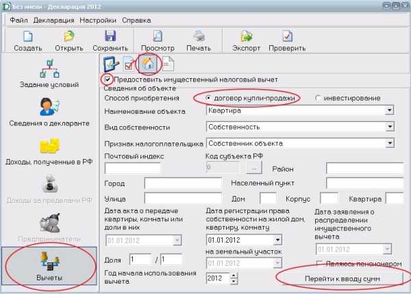Screen dimensions: 411x294
Task: Select the standard deductions tab icon
Action: point(112,64)
